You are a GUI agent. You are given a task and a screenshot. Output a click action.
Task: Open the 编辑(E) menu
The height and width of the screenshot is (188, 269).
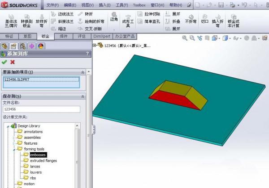tap(70, 5)
